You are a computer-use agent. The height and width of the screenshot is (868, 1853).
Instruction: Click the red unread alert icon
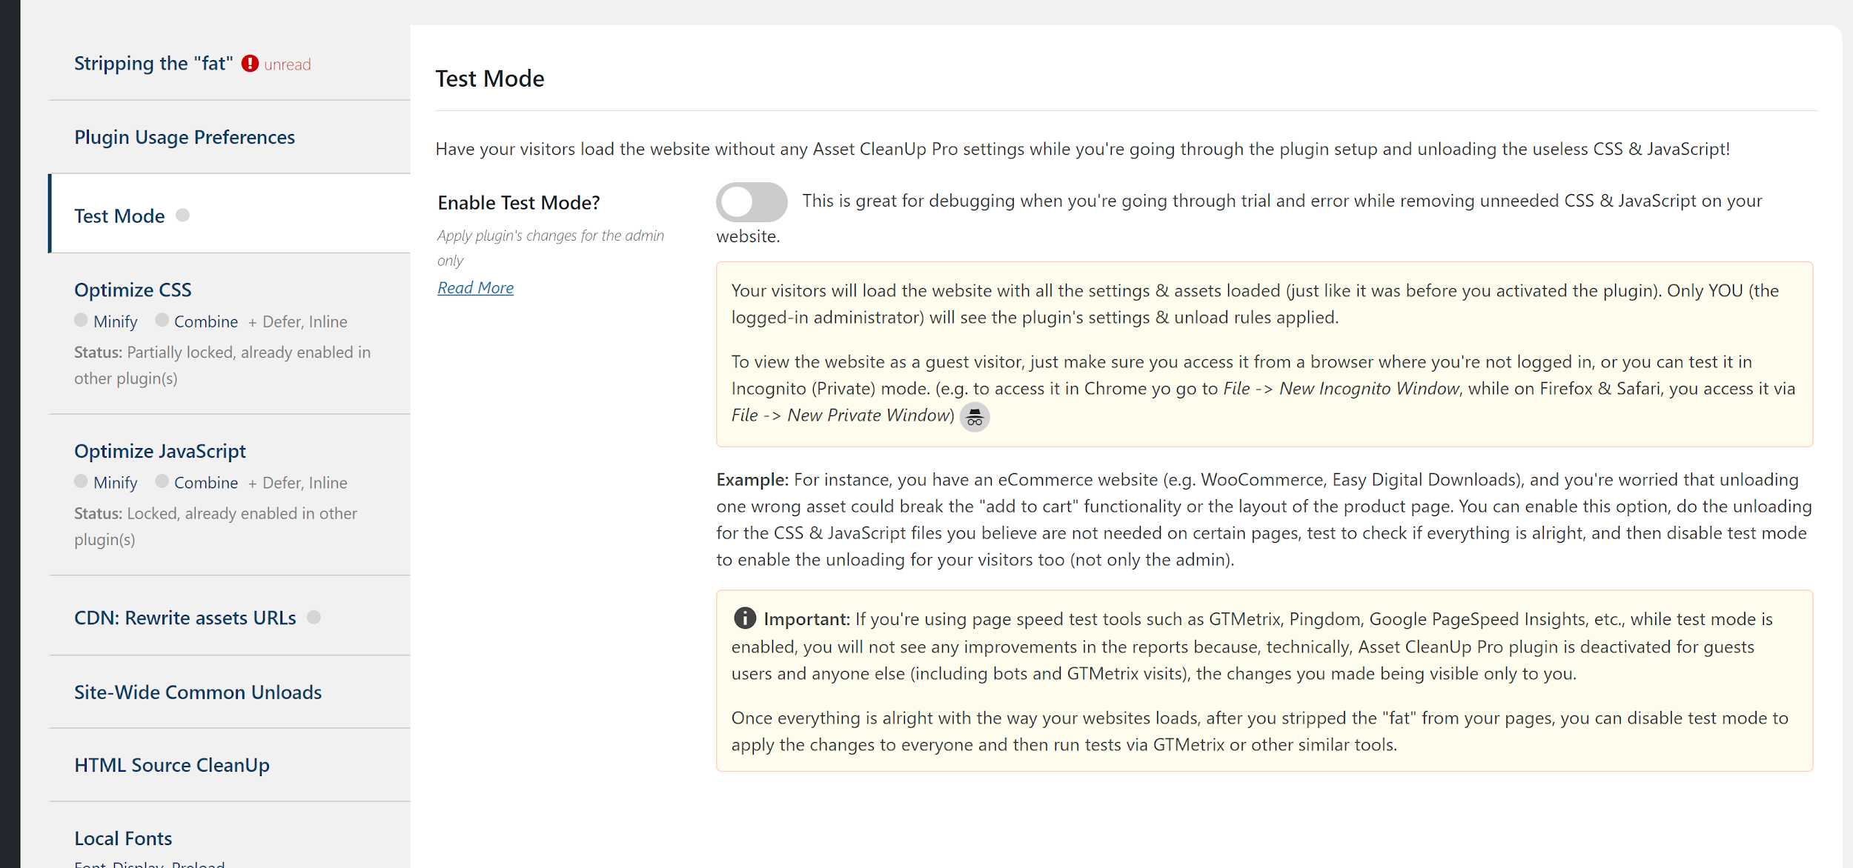pos(251,64)
